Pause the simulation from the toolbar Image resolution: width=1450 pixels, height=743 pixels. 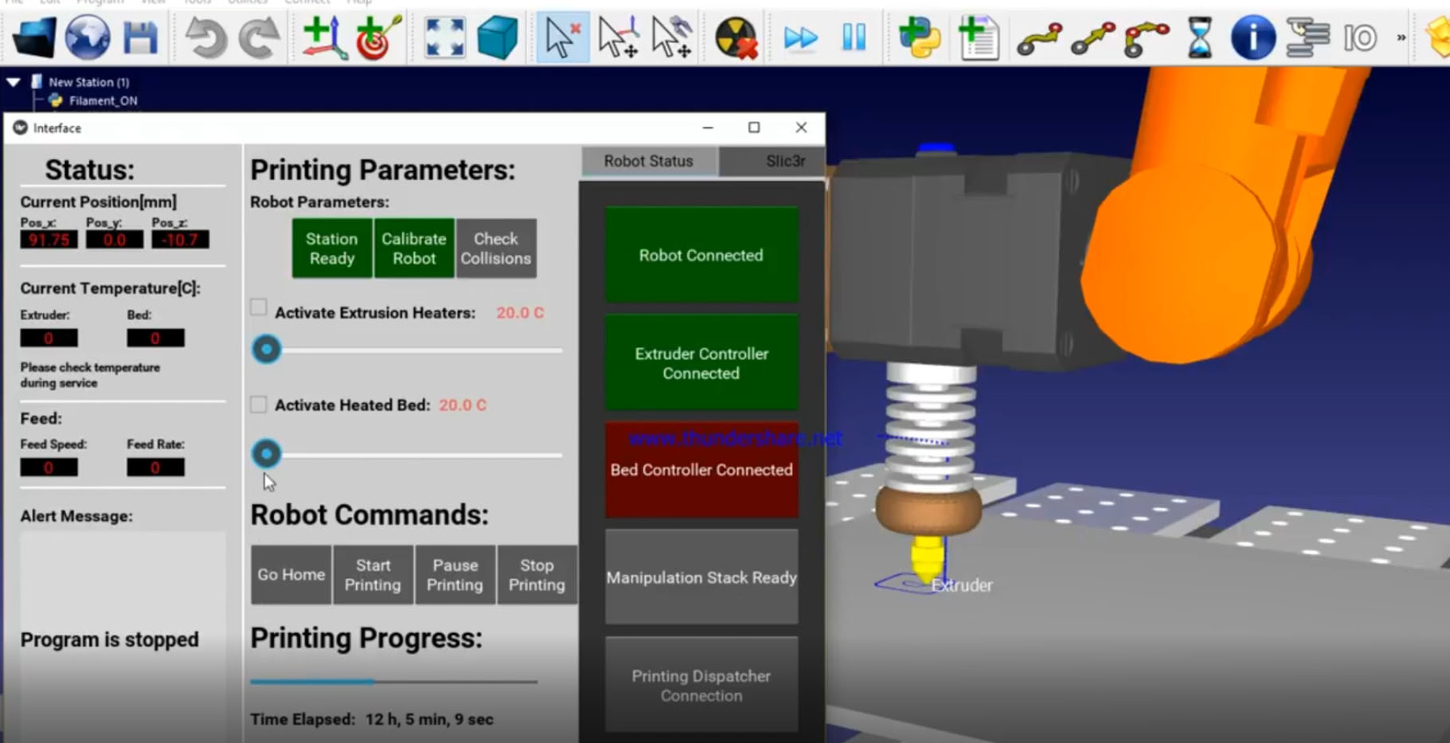(x=854, y=37)
